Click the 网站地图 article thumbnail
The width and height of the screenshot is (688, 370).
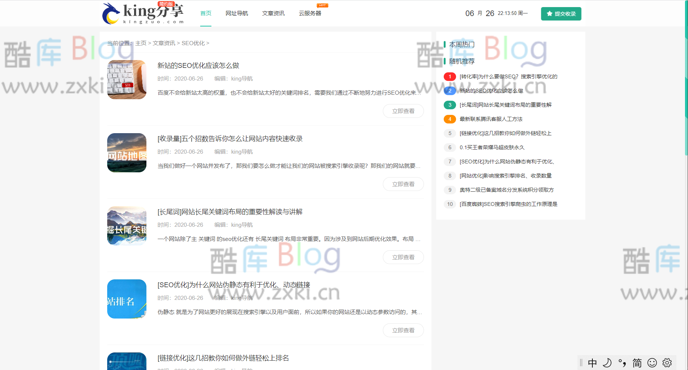click(127, 153)
